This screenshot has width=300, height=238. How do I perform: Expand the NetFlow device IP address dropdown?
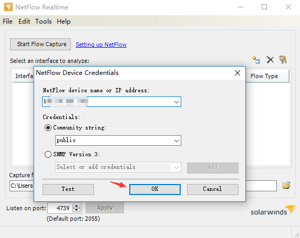click(177, 102)
